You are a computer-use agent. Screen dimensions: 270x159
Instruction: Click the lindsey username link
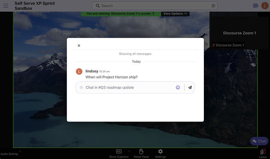tap(92, 71)
